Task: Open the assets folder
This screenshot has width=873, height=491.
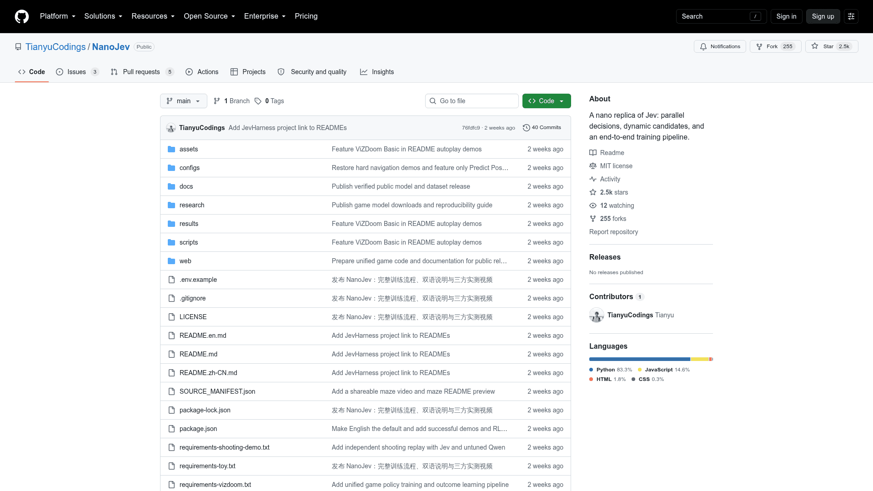Action: coord(189,149)
